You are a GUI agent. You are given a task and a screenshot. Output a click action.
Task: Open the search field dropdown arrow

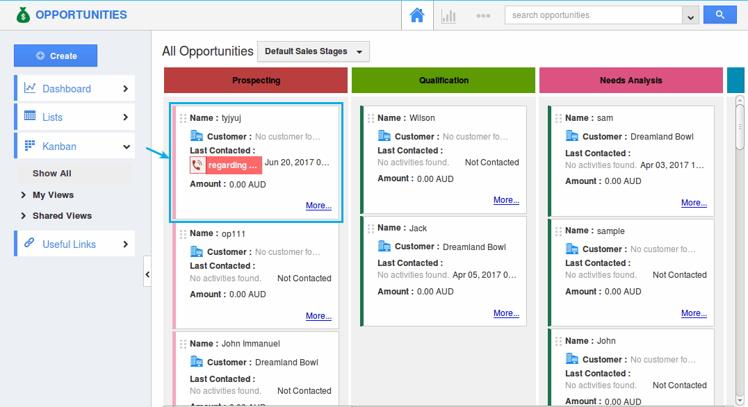coord(690,15)
